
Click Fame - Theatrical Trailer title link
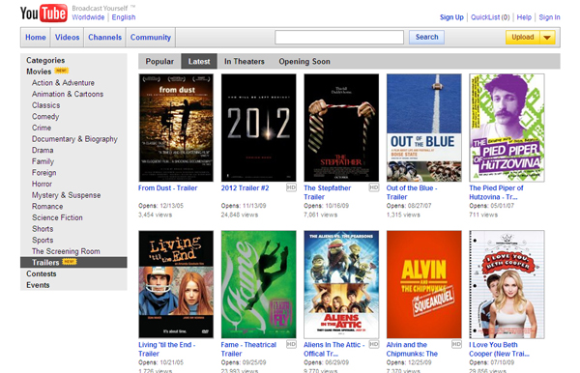click(248, 349)
